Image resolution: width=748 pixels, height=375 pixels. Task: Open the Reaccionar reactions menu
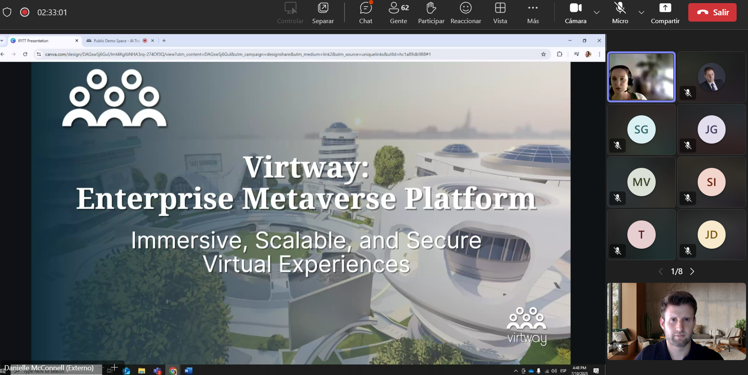pos(466,13)
